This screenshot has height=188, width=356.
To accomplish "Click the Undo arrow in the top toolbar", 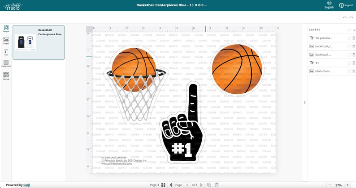I will point(345,17).
